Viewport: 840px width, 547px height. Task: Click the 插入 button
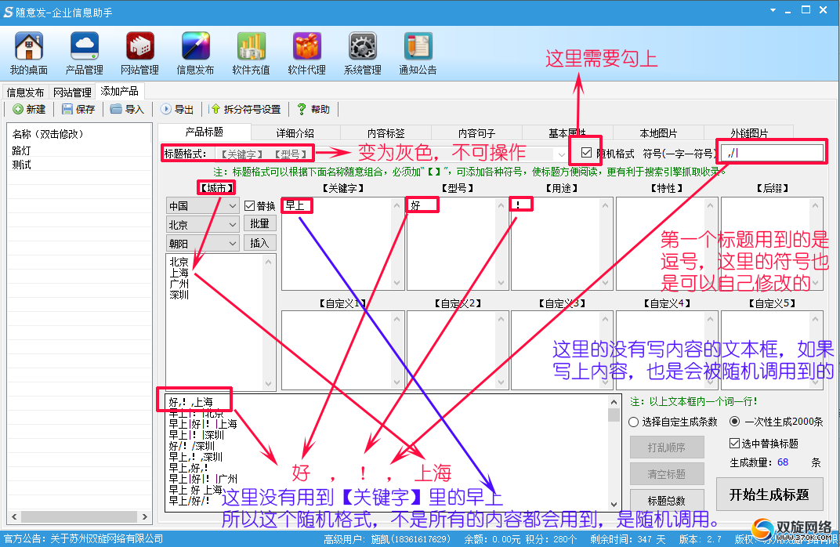coord(260,243)
